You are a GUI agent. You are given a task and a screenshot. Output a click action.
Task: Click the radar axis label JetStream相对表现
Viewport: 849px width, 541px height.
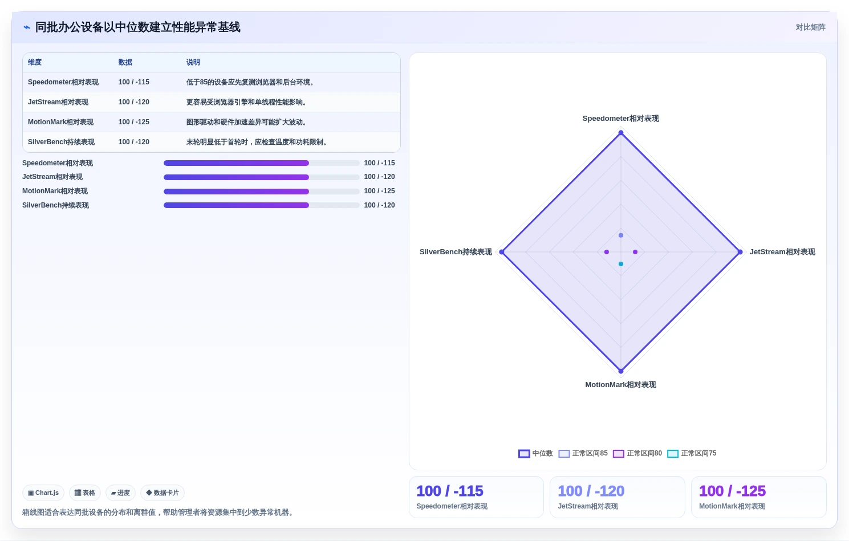[x=782, y=252]
